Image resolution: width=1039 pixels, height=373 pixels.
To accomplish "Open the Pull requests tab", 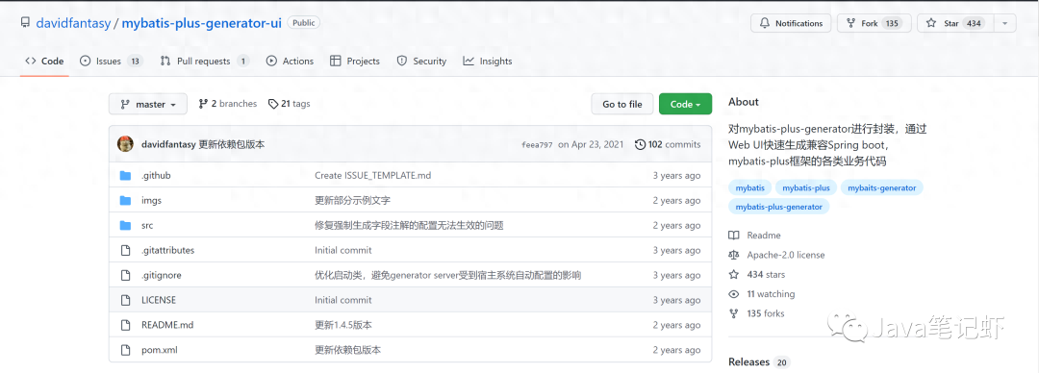I will (205, 61).
